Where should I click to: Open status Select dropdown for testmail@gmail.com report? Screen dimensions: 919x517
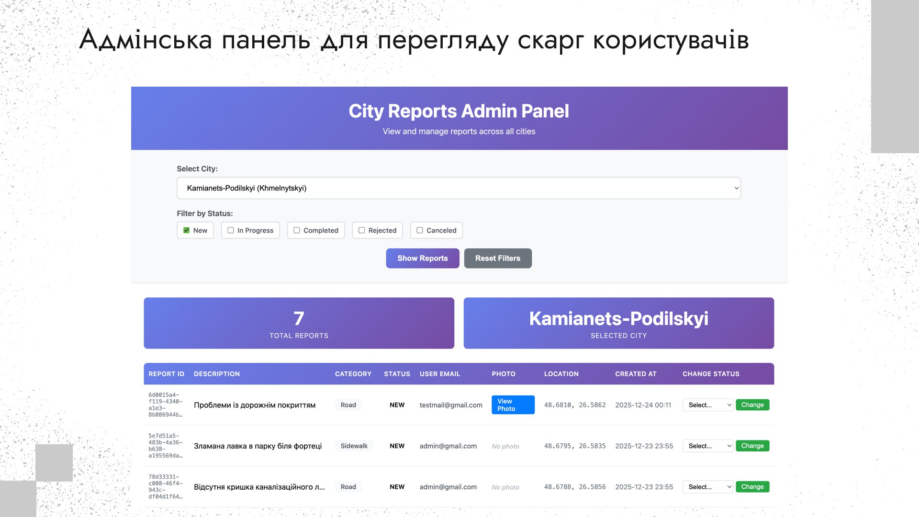coord(707,405)
